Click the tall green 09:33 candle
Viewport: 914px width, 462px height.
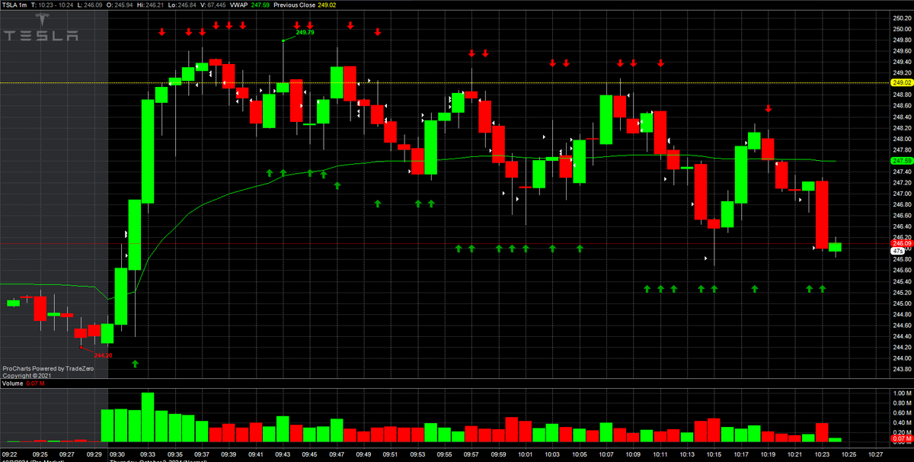[x=147, y=151]
